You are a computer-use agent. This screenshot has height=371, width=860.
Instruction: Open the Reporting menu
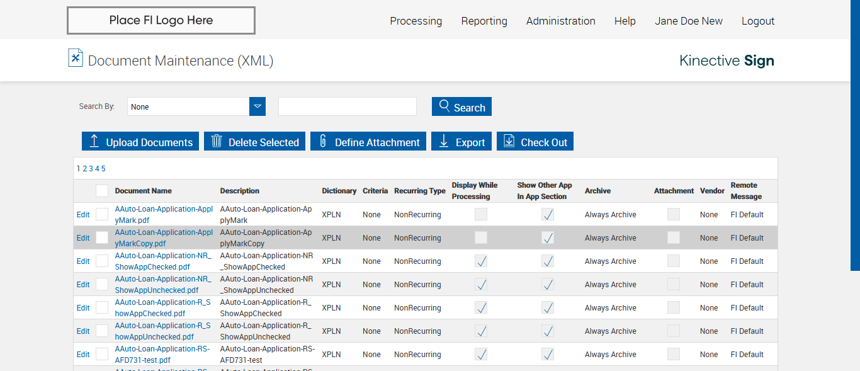484,21
